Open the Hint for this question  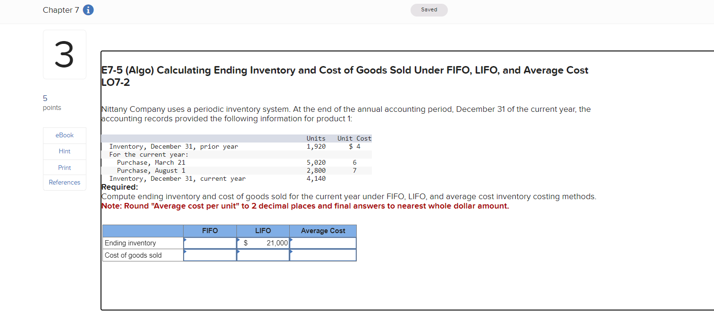(64, 151)
